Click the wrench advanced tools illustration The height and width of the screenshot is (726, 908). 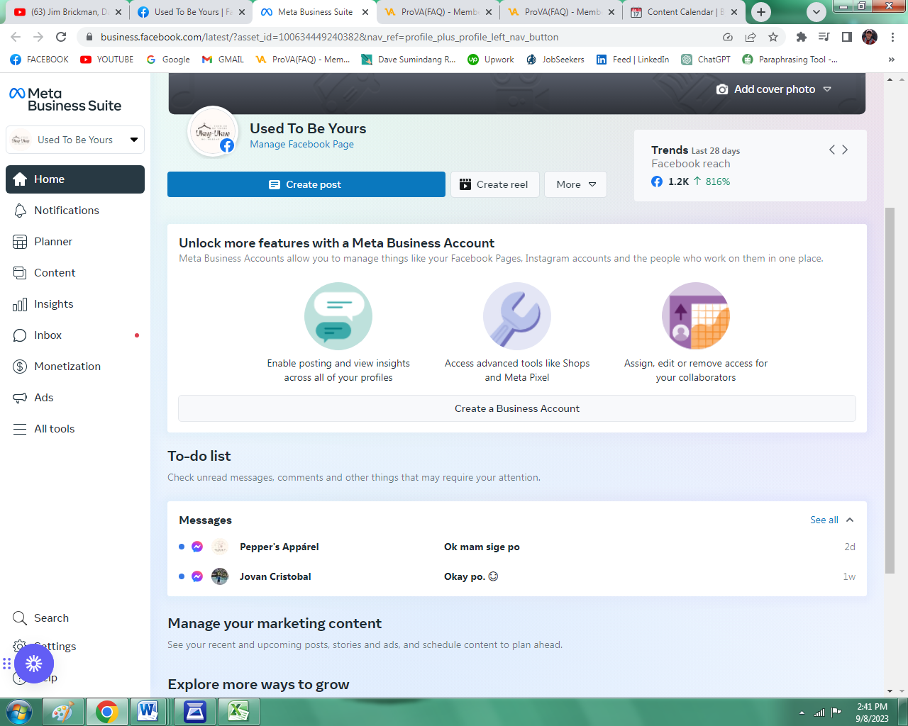517,316
